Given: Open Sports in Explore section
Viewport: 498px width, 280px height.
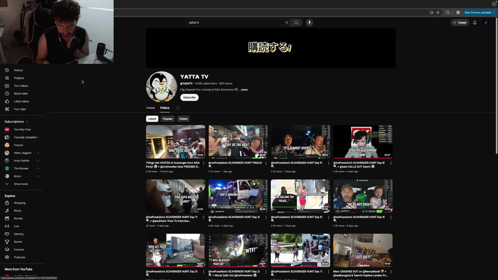Looking at the screenshot, I should coord(18,242).
